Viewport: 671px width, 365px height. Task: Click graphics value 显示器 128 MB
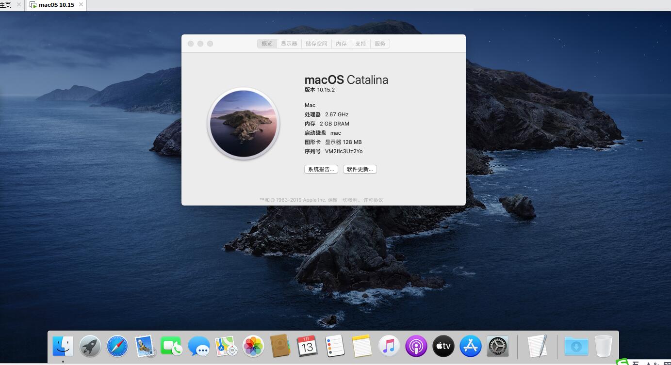click(x=344, y=142)
